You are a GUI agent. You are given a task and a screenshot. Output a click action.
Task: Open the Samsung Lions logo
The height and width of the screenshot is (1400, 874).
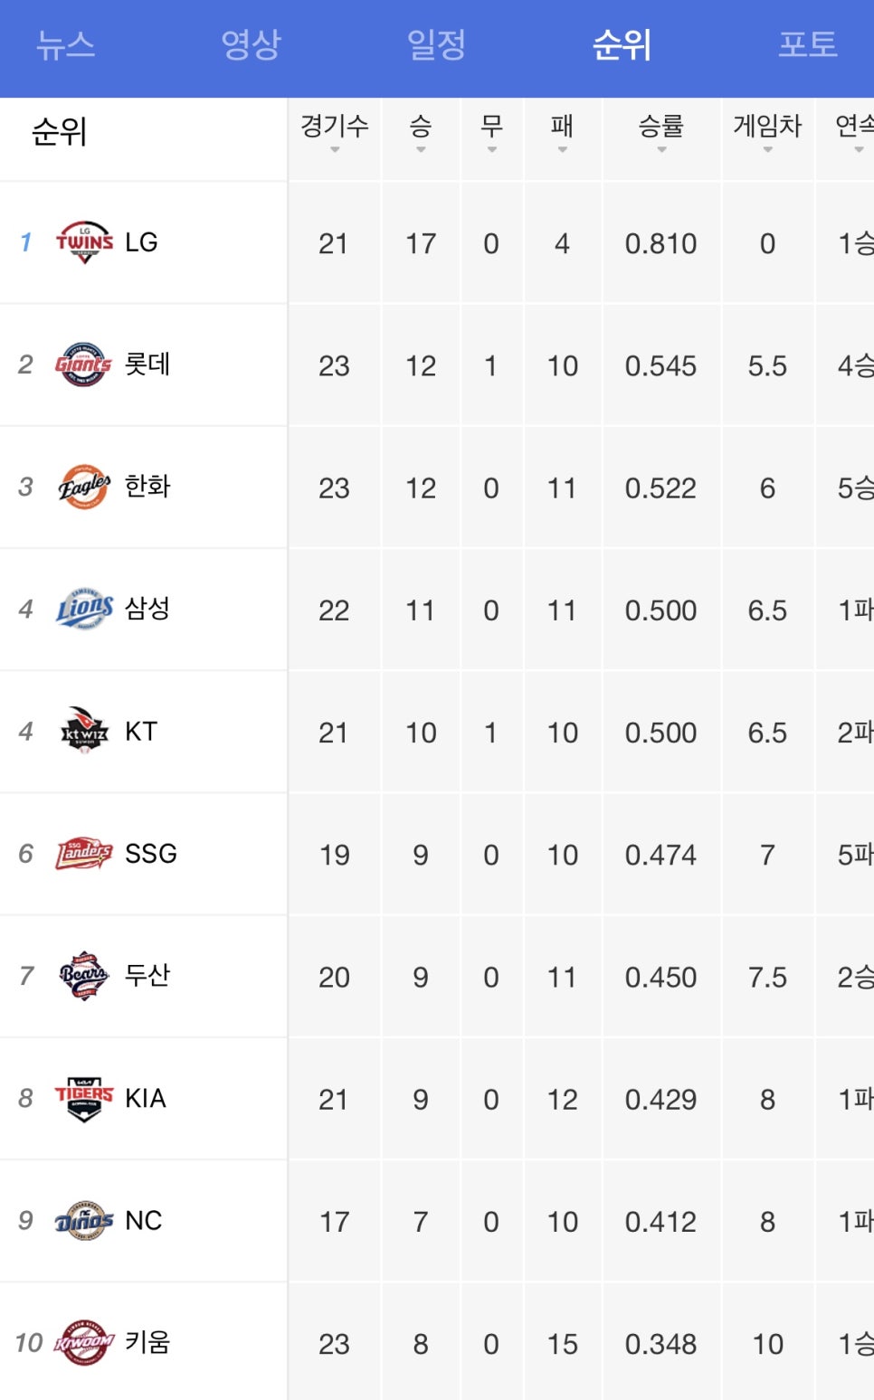[x=84, y=609]
